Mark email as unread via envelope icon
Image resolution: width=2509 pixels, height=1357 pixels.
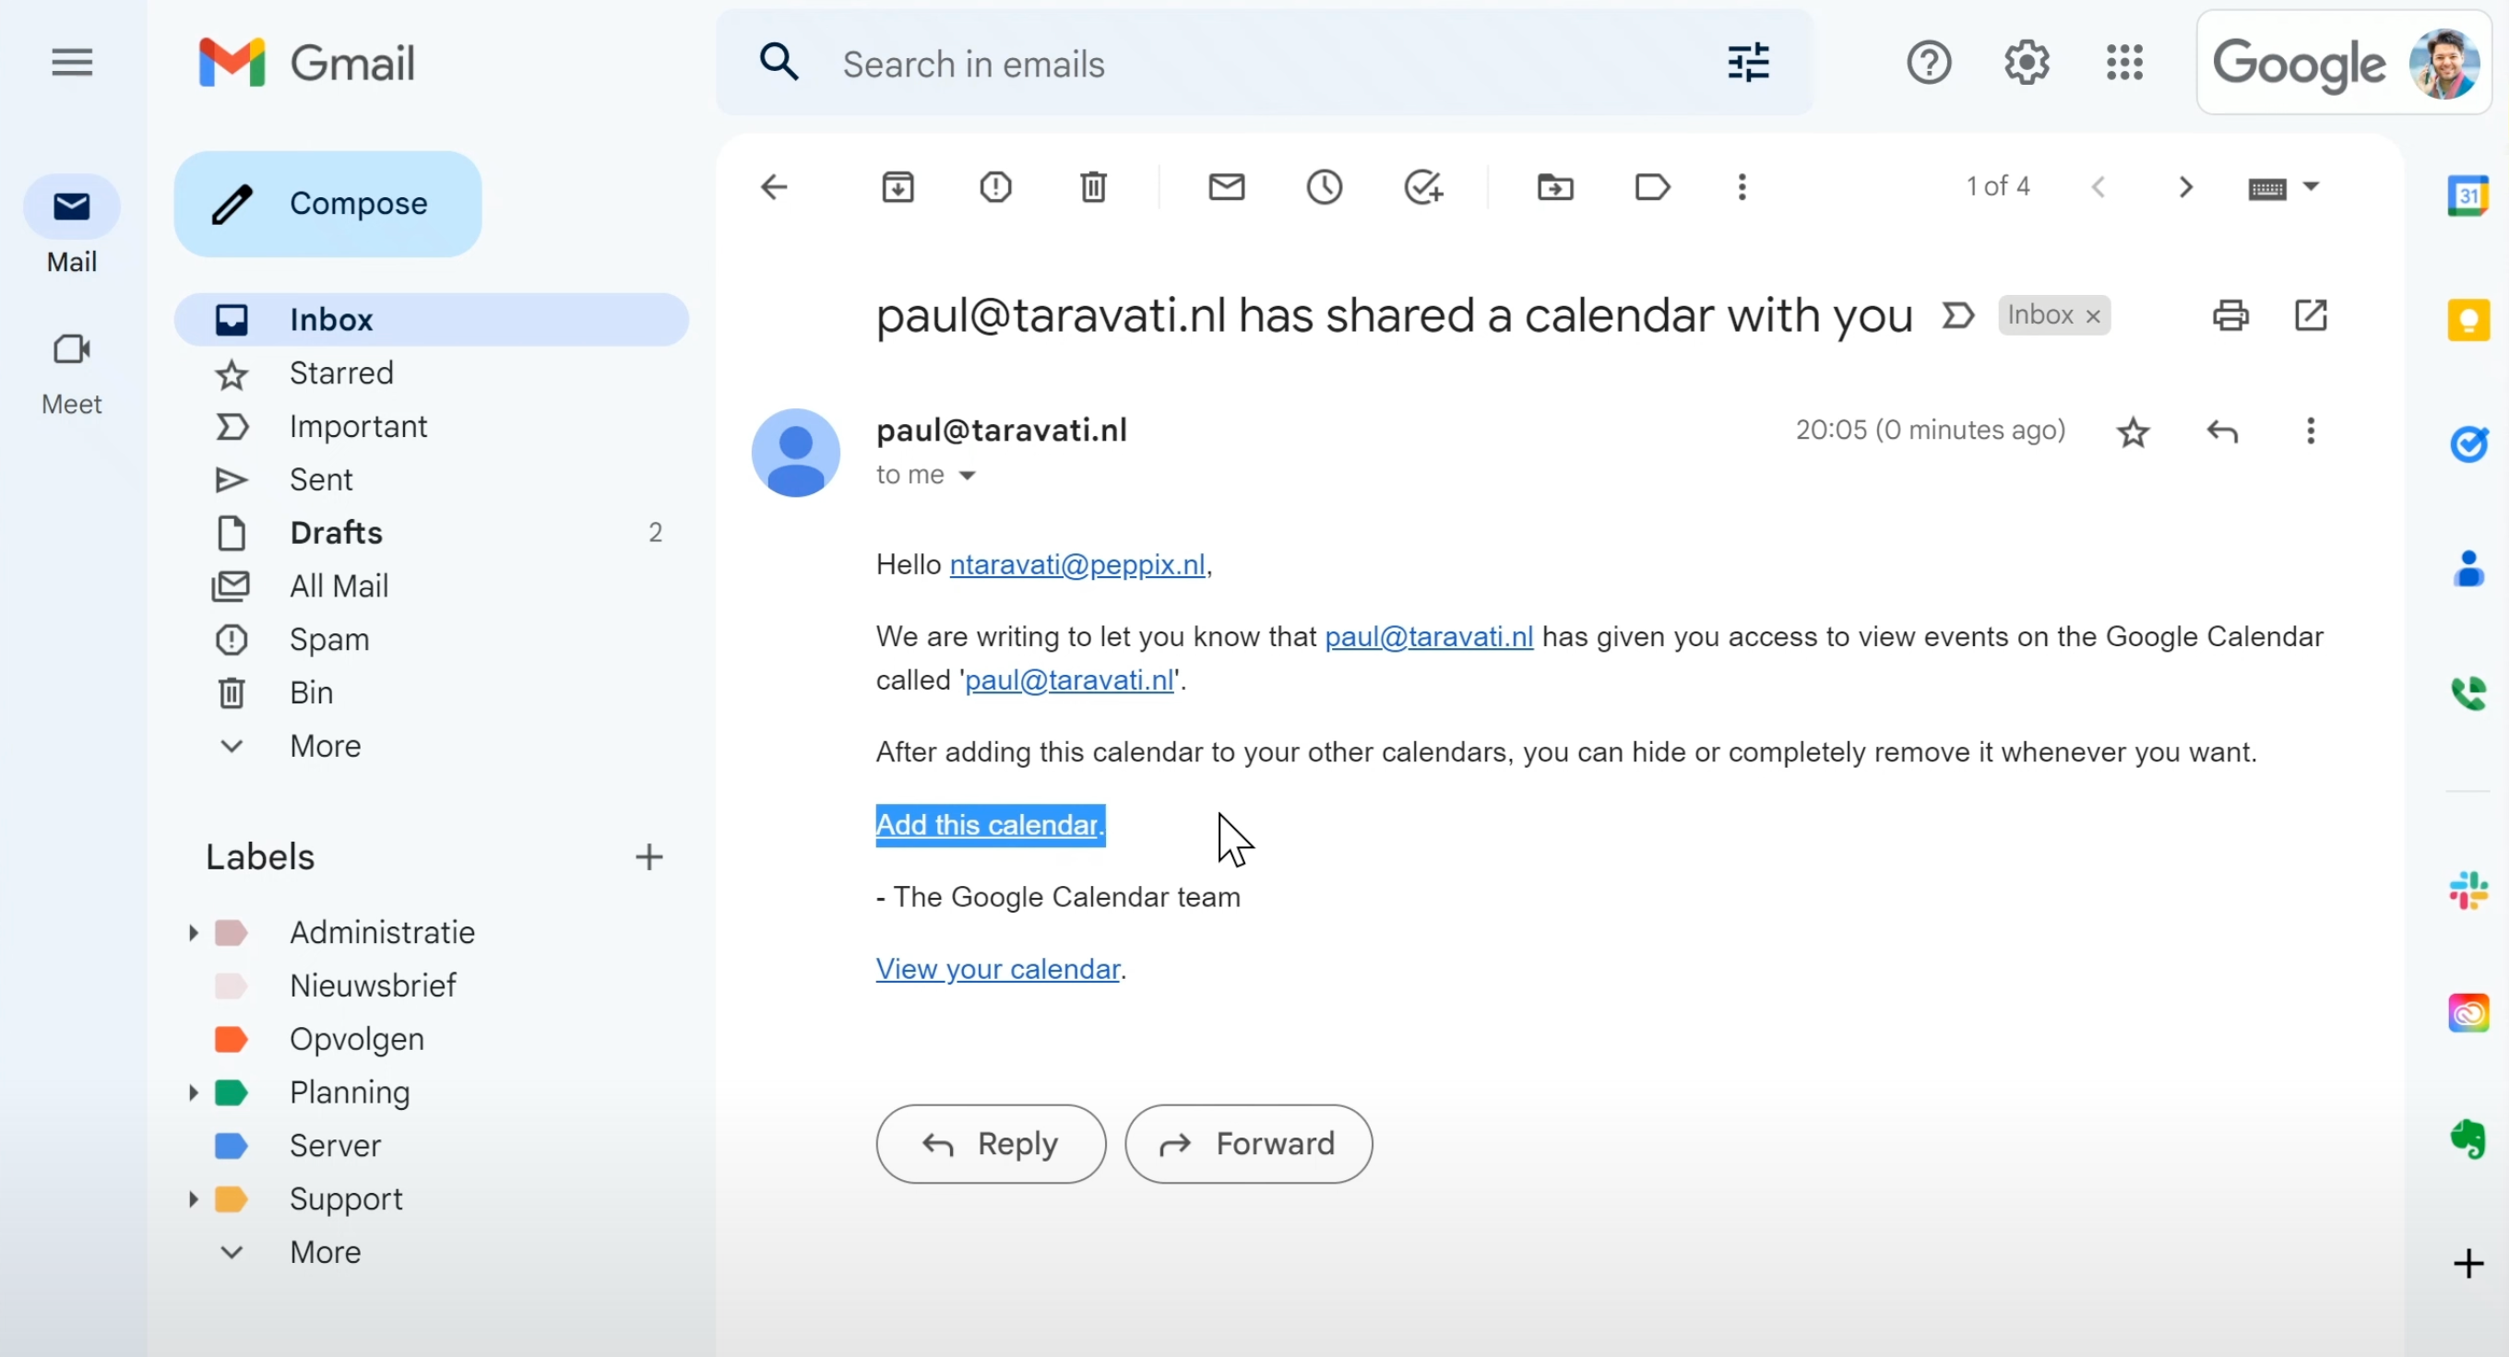[1226, 186]
